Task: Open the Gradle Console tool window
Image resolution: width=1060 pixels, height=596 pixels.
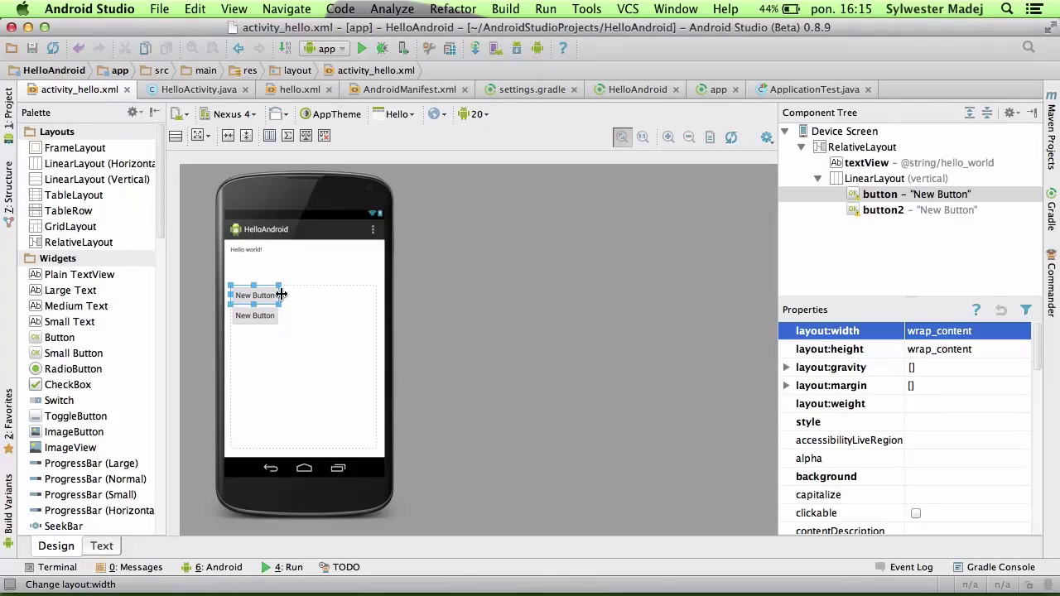Action: point(993,567)
